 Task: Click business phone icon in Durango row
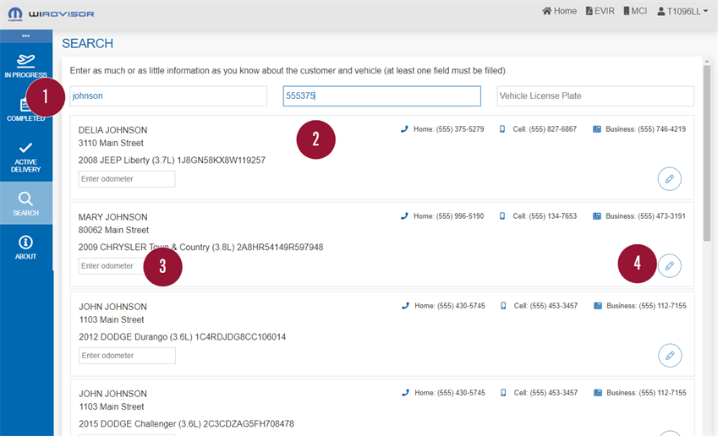tap(598, 306)
